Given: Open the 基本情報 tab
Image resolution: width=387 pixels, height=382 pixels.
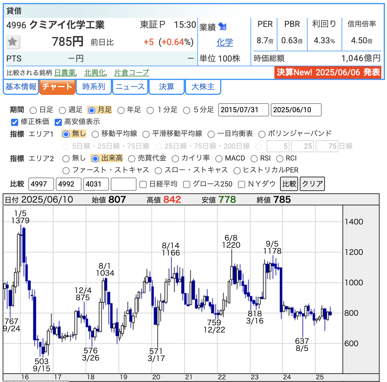Looking at the screenshot, I should 21,87.
